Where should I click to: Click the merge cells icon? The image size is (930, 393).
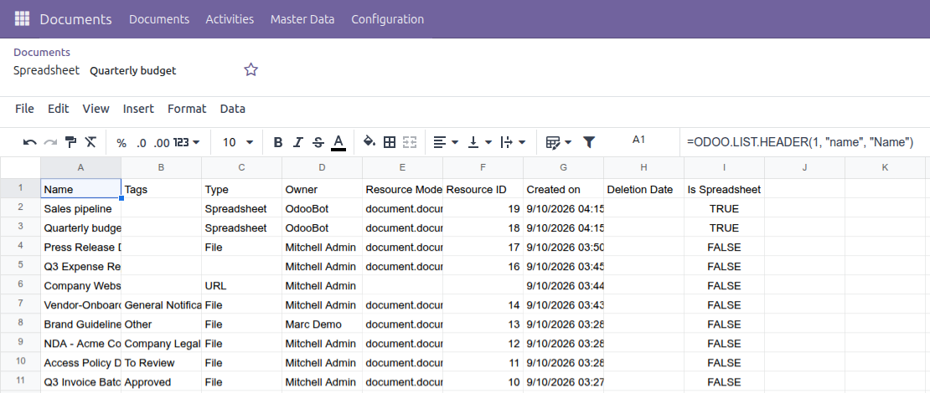point(410,142)
